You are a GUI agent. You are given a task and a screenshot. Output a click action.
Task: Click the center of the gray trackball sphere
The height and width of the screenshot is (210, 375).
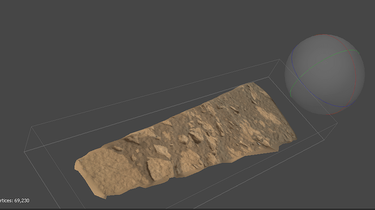324,74
